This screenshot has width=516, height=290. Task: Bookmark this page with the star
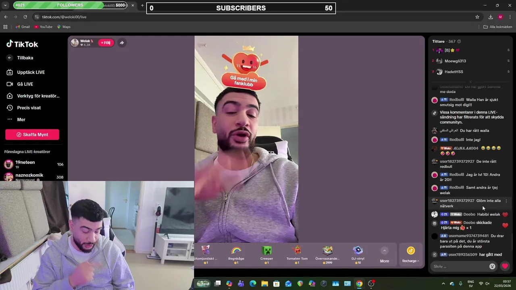(477, 17)
